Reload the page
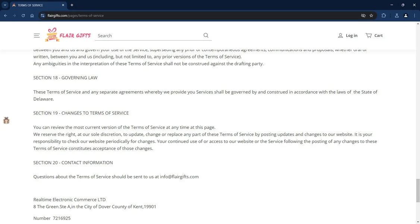 pos(23,16)
